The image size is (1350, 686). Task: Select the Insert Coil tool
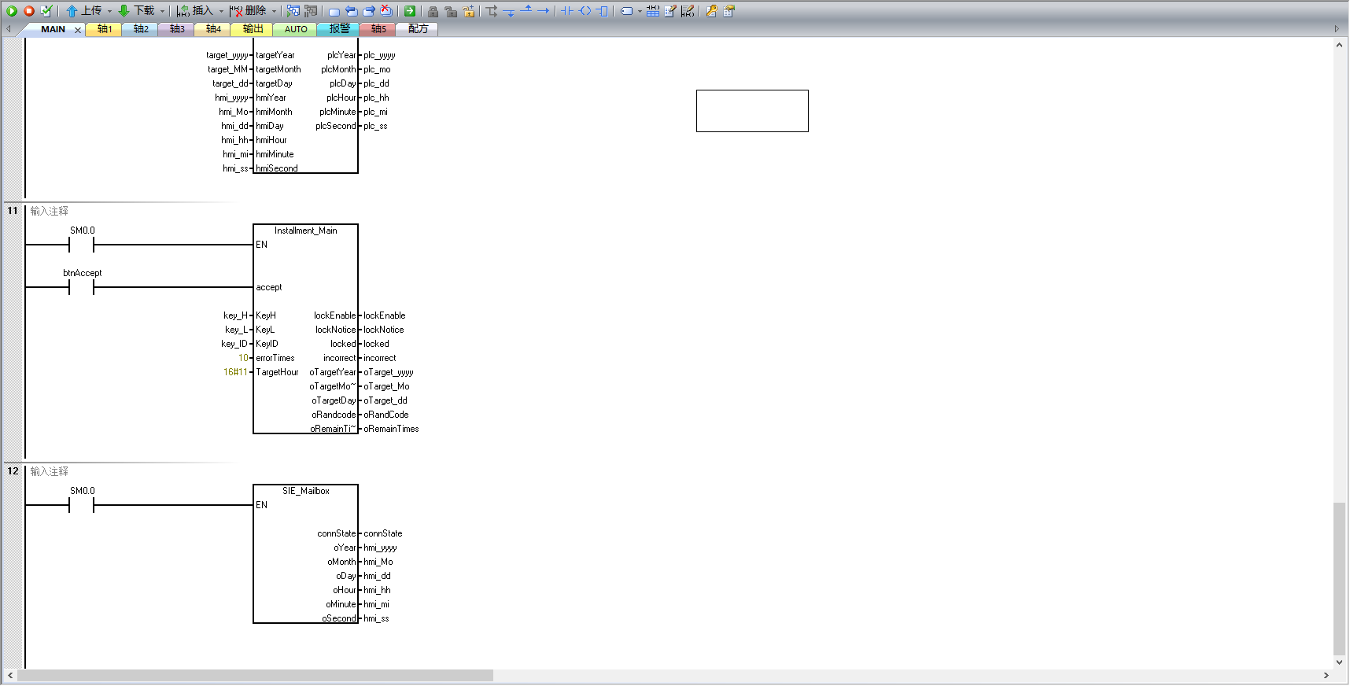[x=585, y=11]
